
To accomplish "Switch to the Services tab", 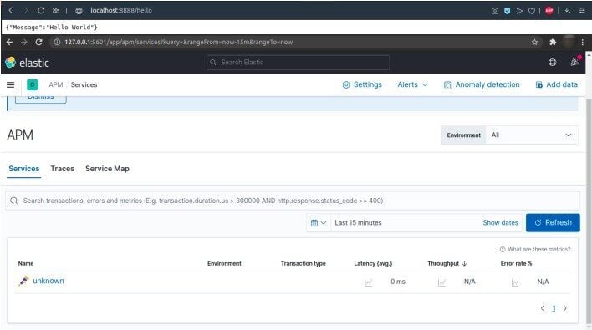I will click(24, 169).
